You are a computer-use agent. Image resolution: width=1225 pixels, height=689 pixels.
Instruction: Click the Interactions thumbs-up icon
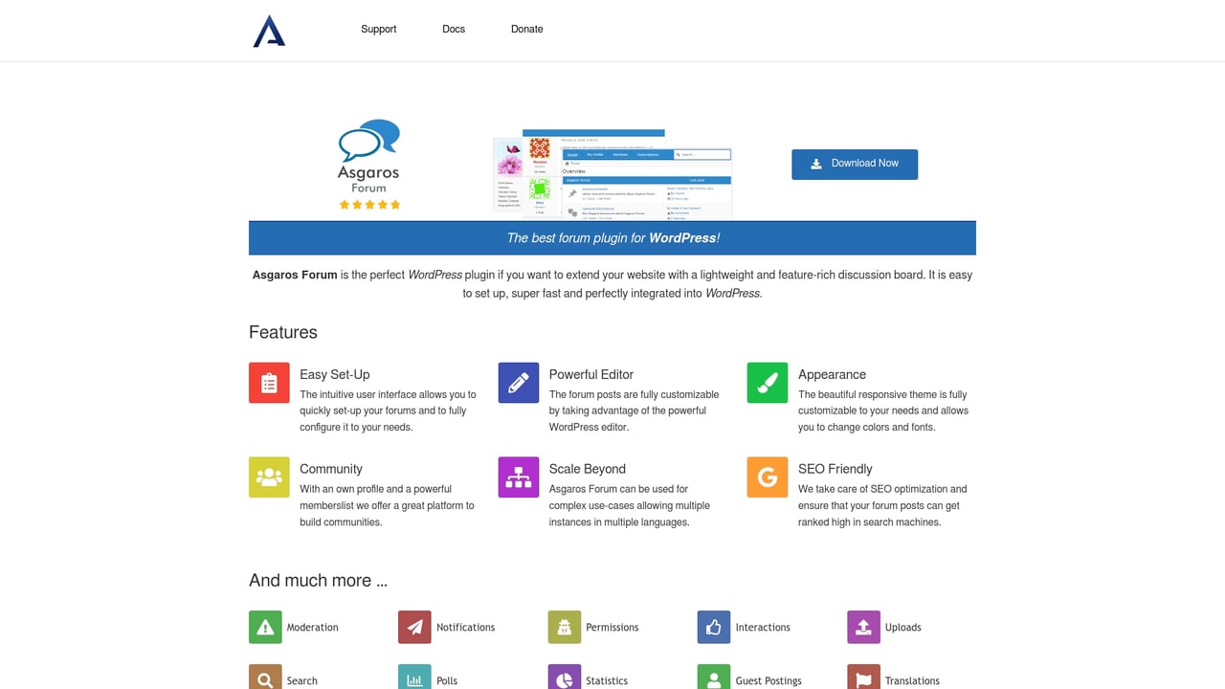tap(713, 627)
